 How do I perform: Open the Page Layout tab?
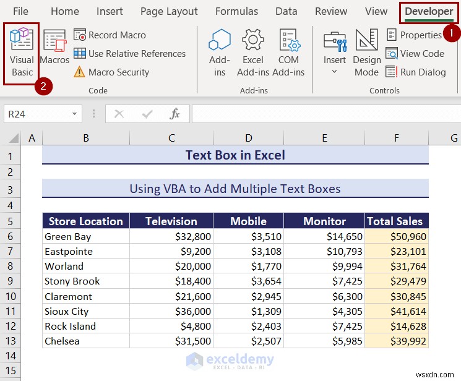(x=169, y=12)
